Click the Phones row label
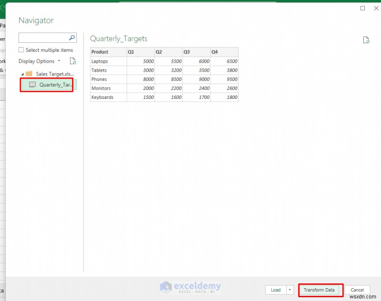Image resolution: width=381 pixels, height=301 pixels. (99, 79)
